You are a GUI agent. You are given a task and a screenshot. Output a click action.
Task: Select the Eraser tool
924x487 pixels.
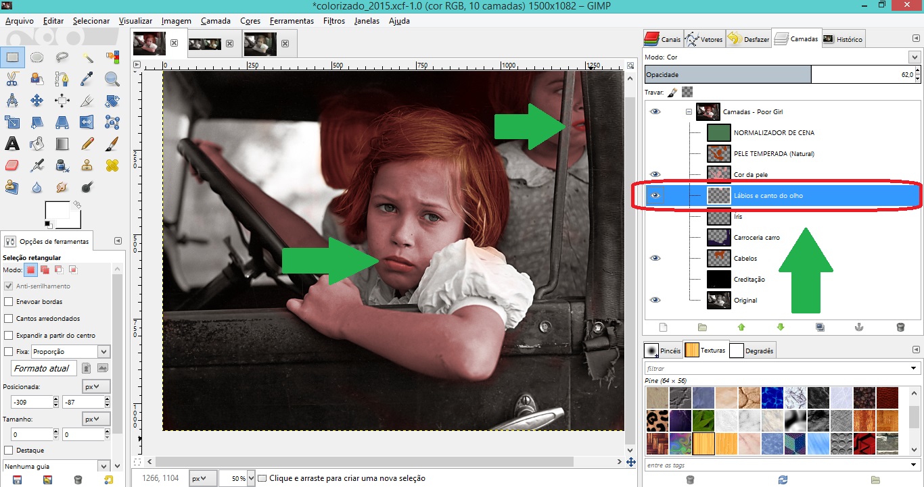click(12, 165)
